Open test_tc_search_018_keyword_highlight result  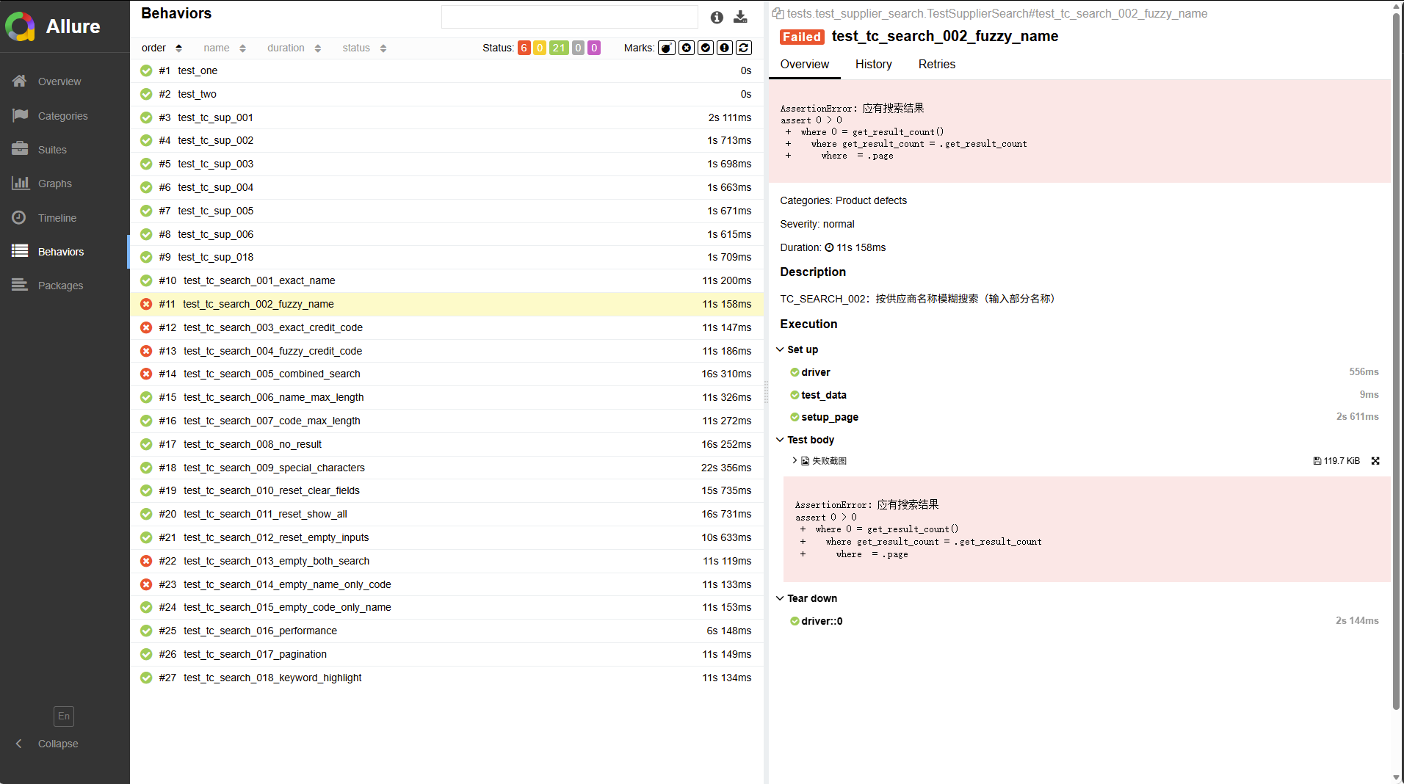[447, 678]
